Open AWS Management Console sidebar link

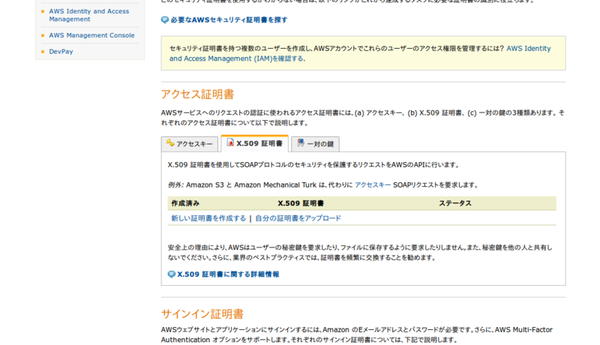pyautogui.click(x=91, y=35)
